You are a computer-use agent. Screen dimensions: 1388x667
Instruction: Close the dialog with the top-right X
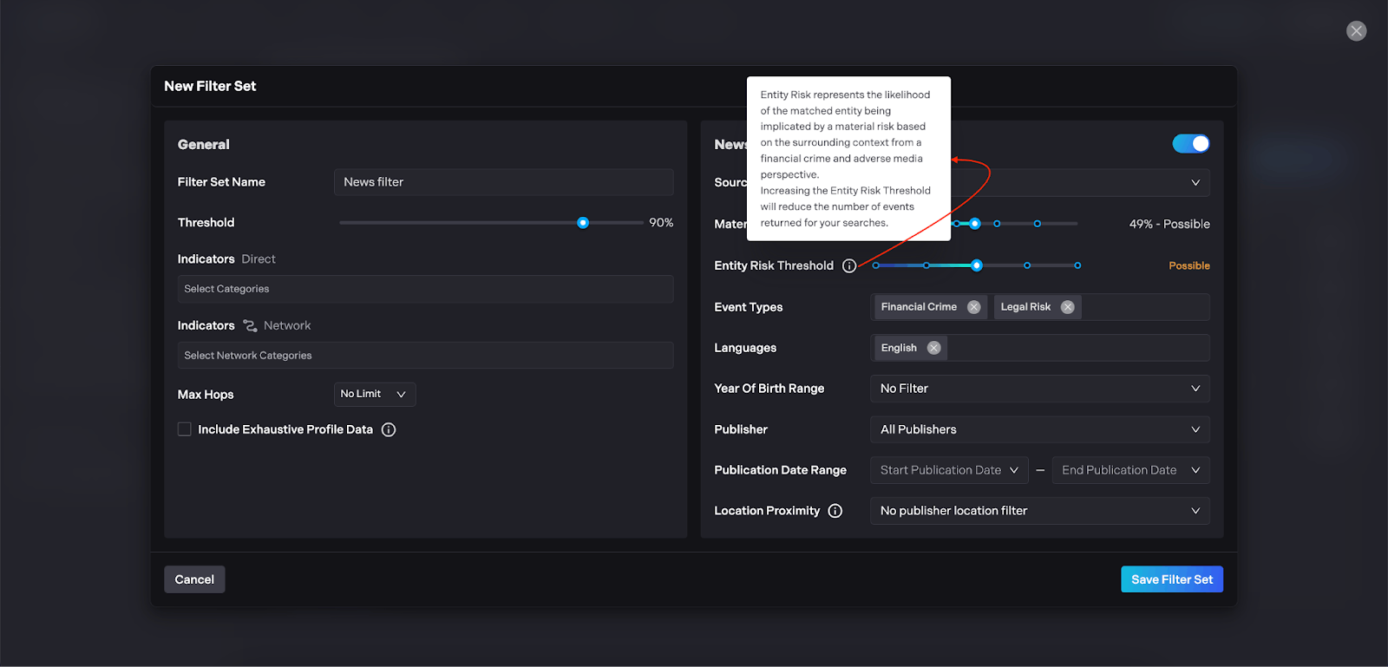point(1356,31)
